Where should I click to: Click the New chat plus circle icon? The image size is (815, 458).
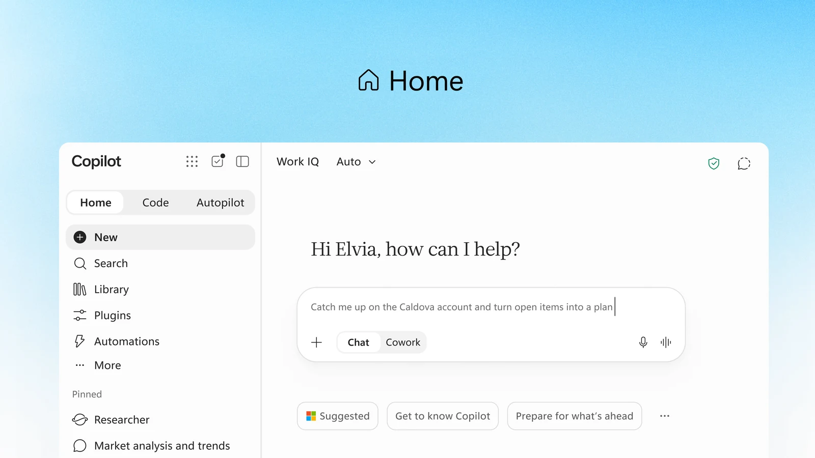click(x=80, y=237)
